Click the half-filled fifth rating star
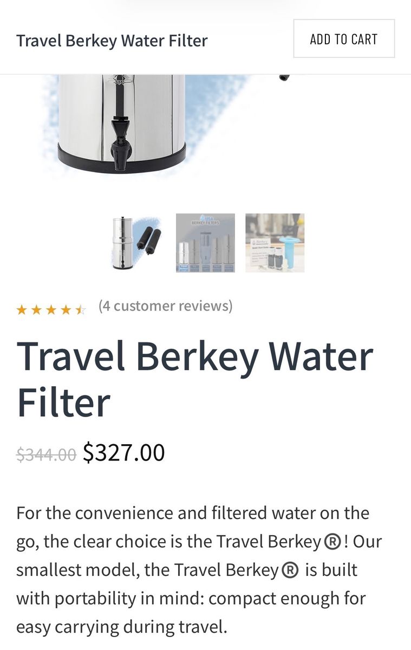This screenshot has height=650, width=411. click(x=80, y=310)
